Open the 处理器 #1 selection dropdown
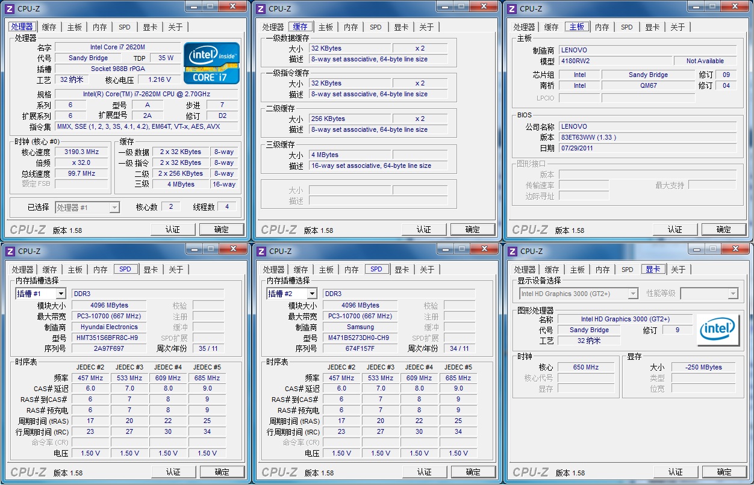754x485 pixels. (x=87, y=207)
